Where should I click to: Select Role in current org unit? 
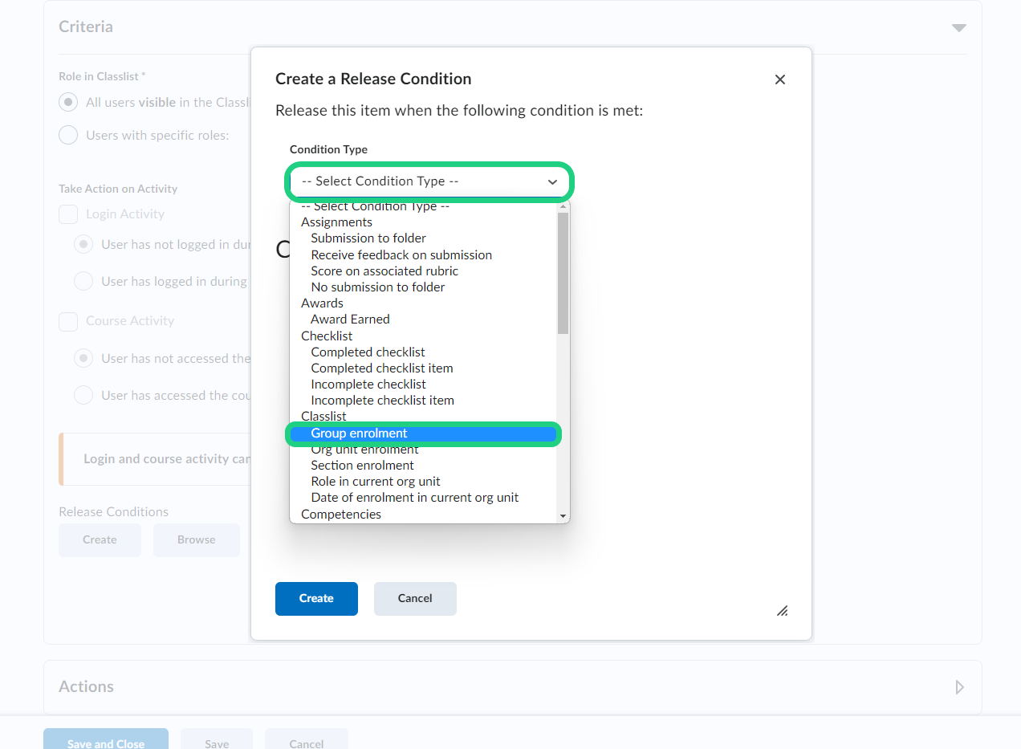pos(375,482)
